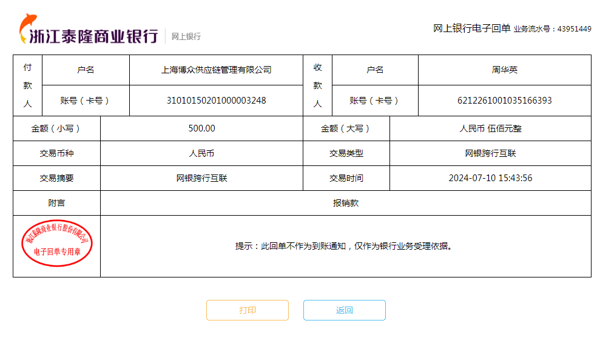Click the 交易类型 value 网银跨行互联
Viewport: 600px width, 352px height.
tap(490, 153)
